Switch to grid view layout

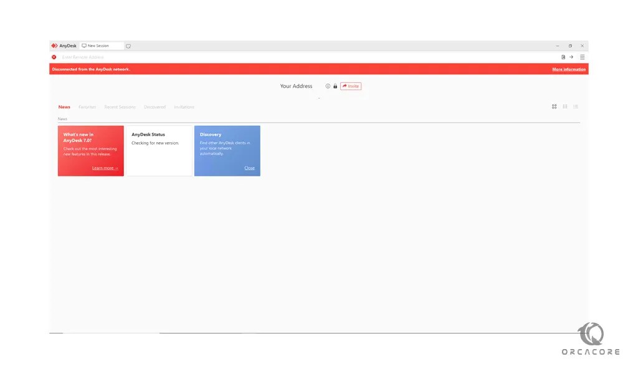pyautogui.click(x=554, y=107)
